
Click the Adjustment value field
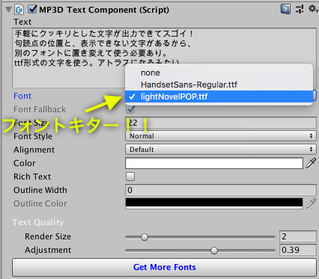click(298, 250)
